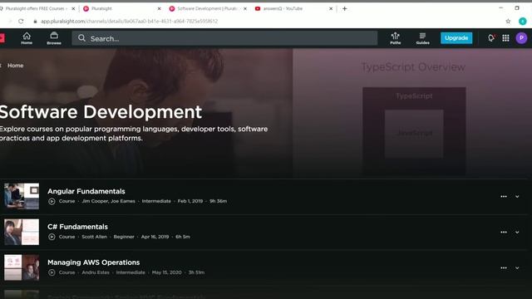Screen dimensions: 532x299
Task: Open Managing AWS Operations course title
Action: pyautogui.click(x=94, y=262)
